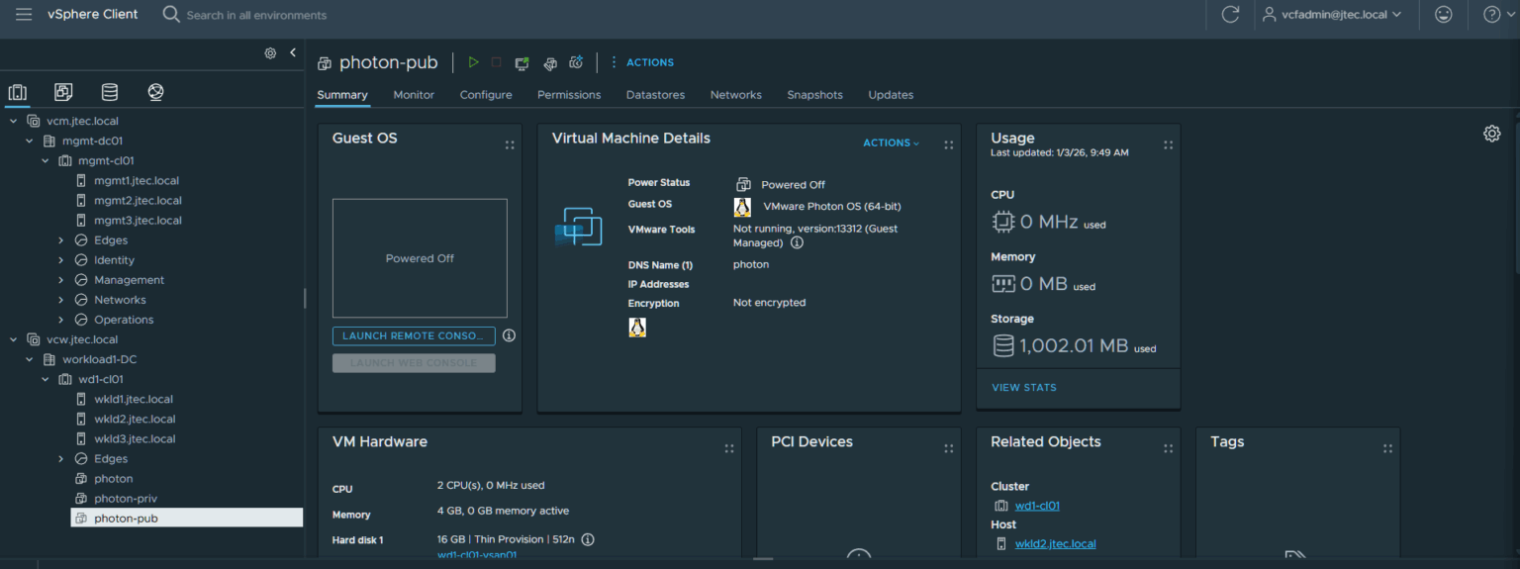The image size is (1520, 569).
Task: Open the Configure tab
Action: [486, 95]
